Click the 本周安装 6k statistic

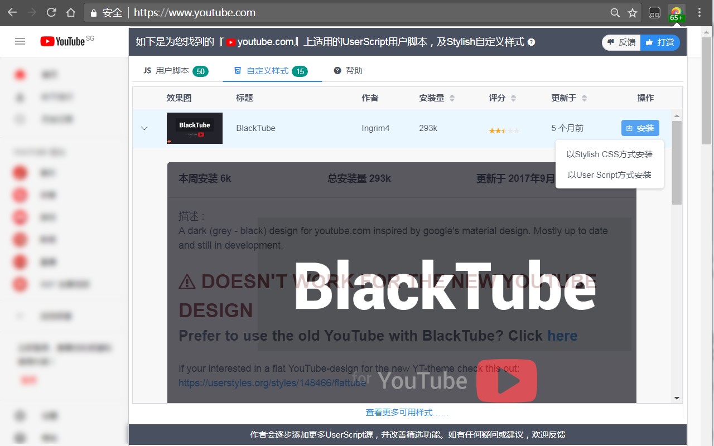click(205, 178)
